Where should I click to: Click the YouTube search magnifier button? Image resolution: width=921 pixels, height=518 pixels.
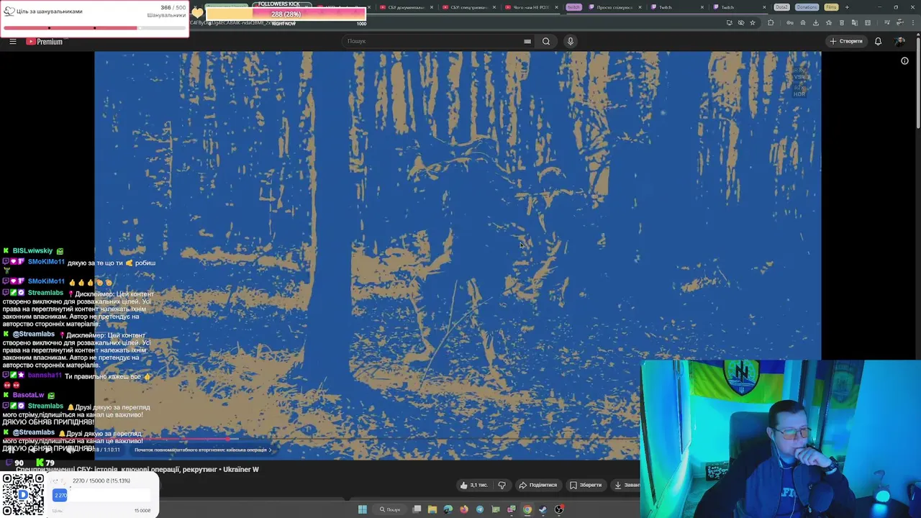[x=546, y=41]
